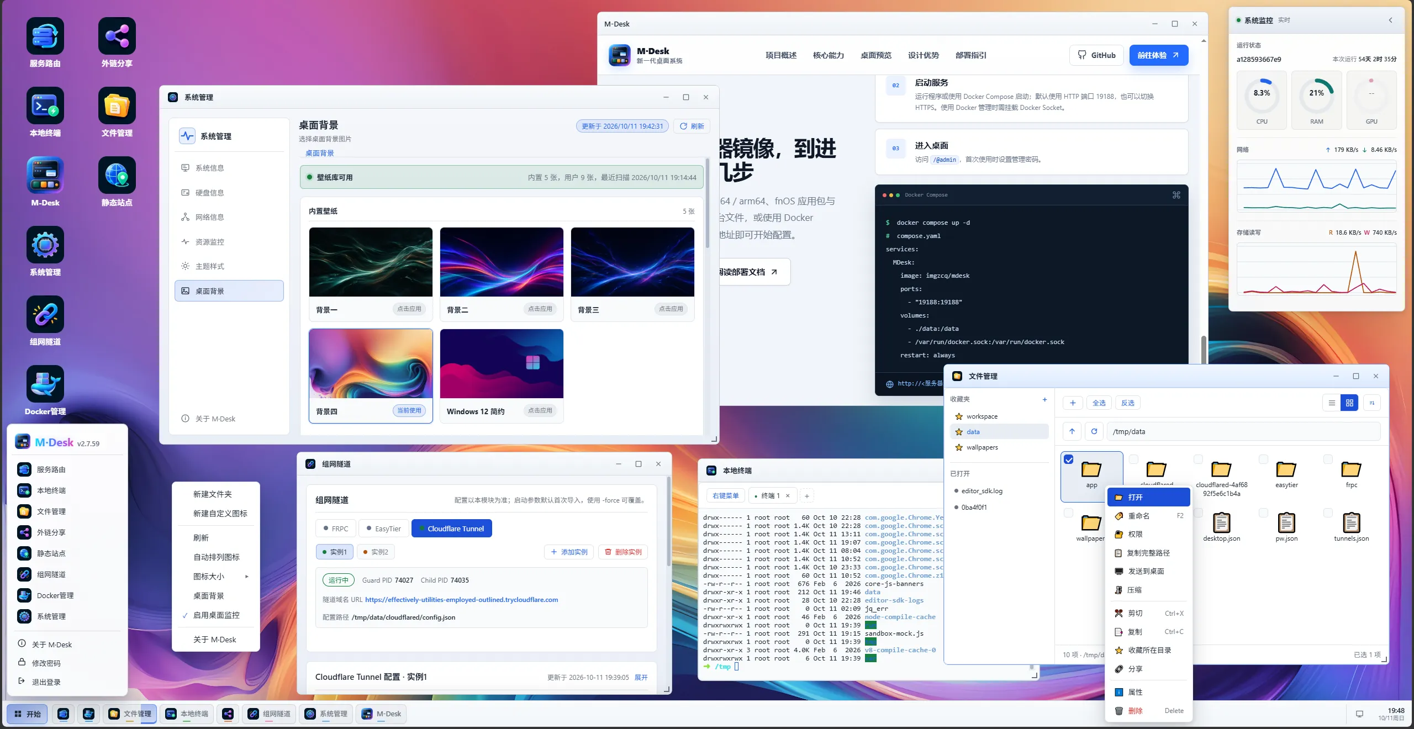This screenshot has width=1414, height=729.
Task: Uncheck the app folder checkbox
Action: click(1069, 459)
